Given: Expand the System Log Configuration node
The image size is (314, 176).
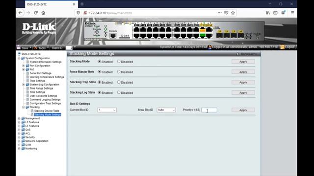Looking at the screenshot, I should click(24, 85).
